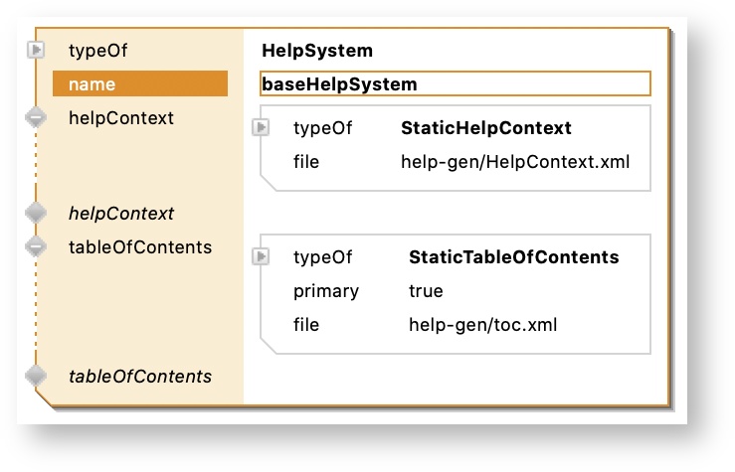Viewport: 735px width, 472px height.
Task: Click the diamond icon beside italic tableOfContents
Action: (x=36, y=376)
